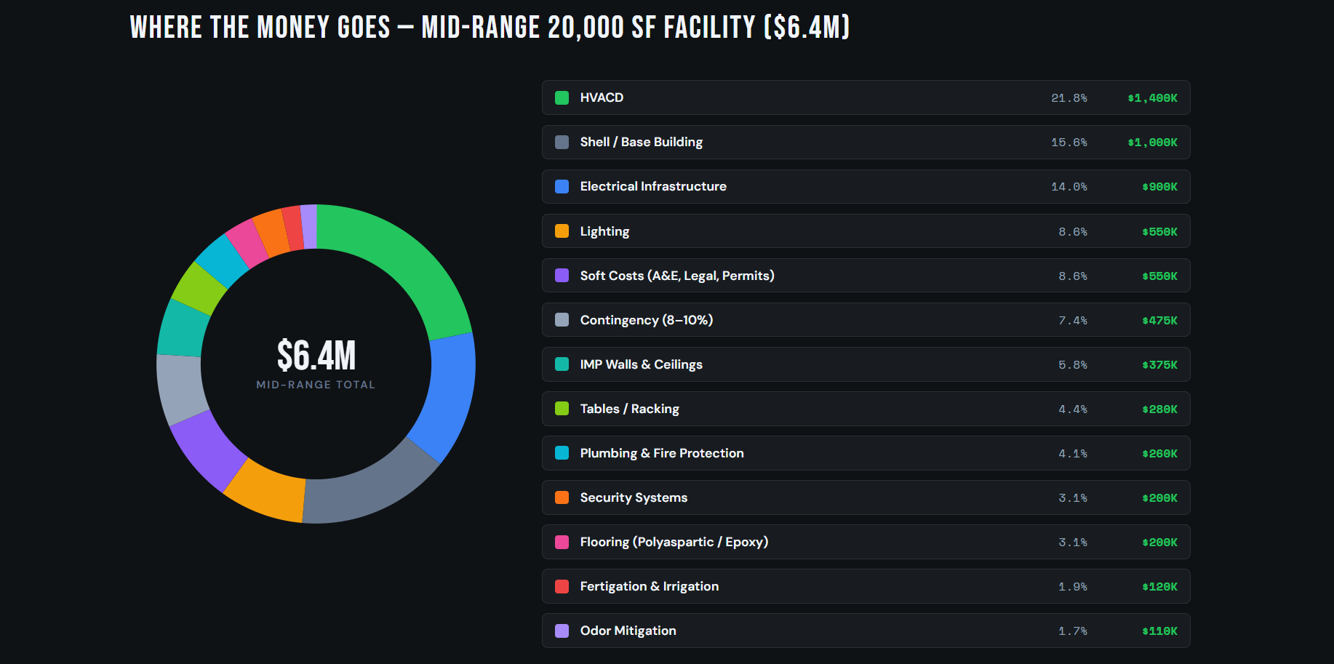This screenshot has width=1334, height=664.
Task: Click the $900K Electrical amount
Action: pyautogui.click(x=1159, y=187)
